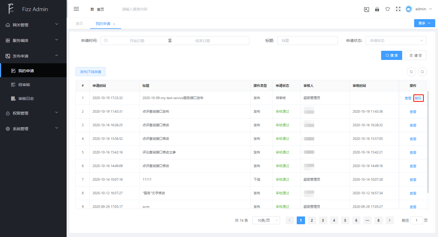Screen dimensions: 438x237
Task: Click the Fizz Admin logo icon
Action: [x=11, y=9]
